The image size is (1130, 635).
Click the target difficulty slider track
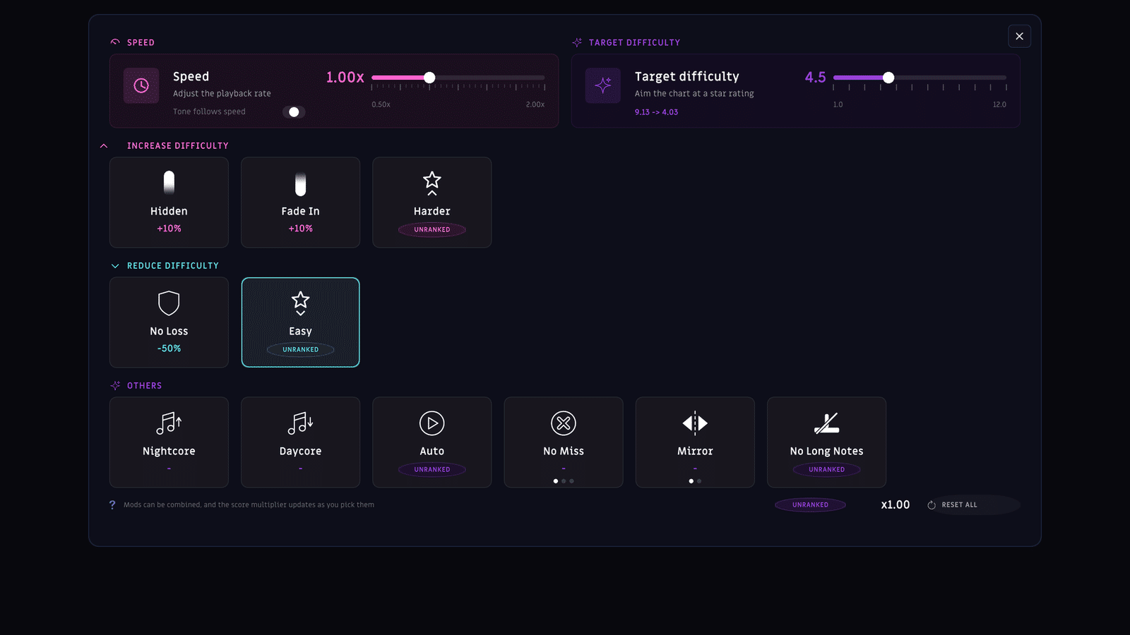pos(920,78)
